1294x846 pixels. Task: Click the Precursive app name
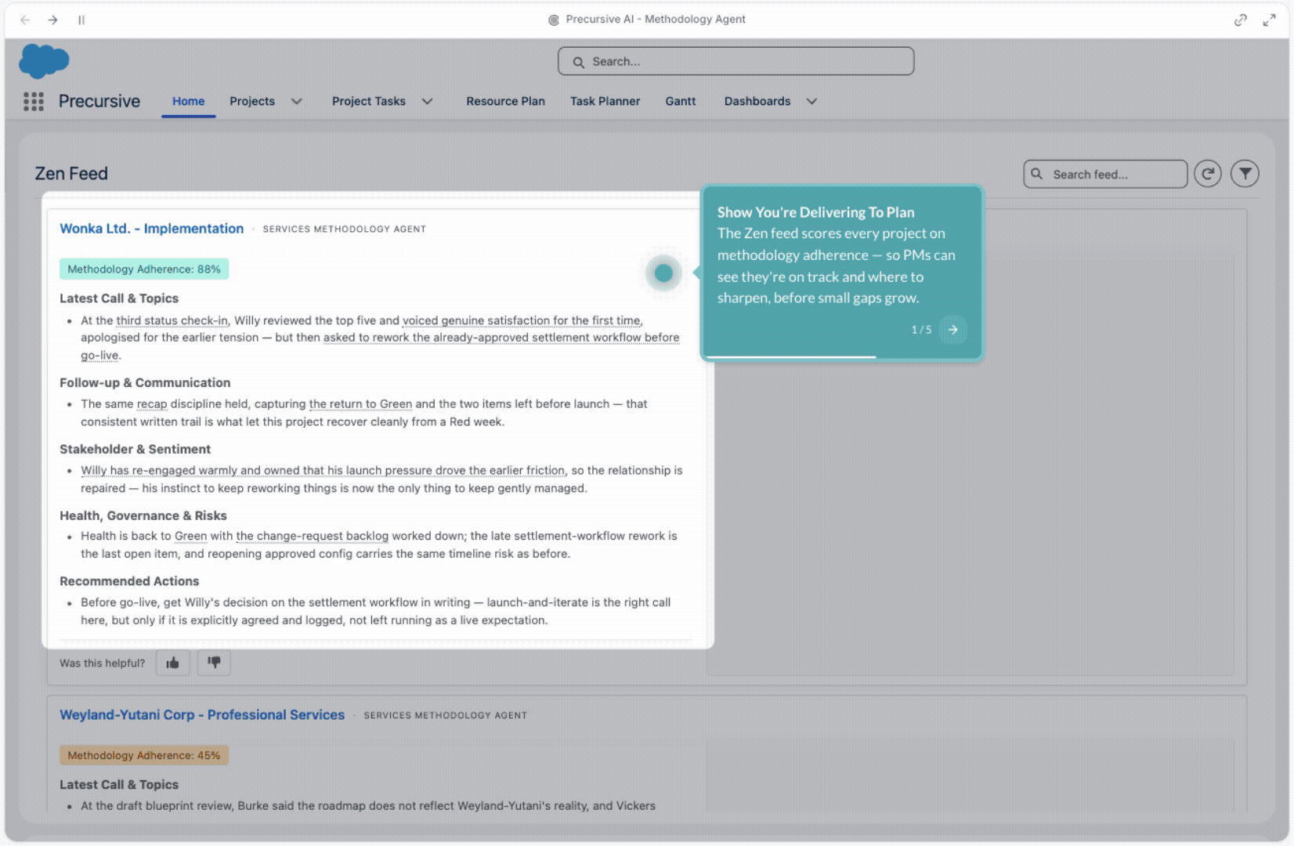coord(99,101)
